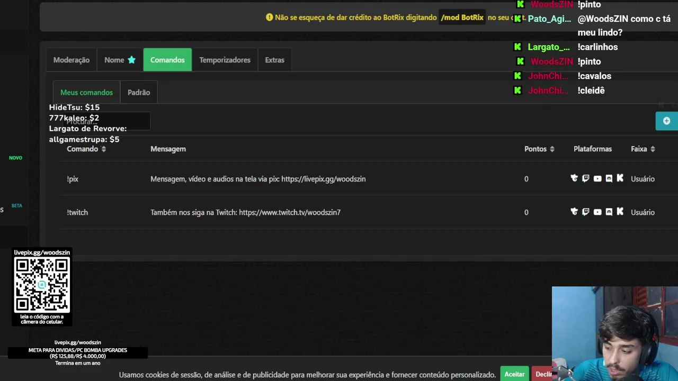The height and width of the screenshot is (381, 678).
Task: Click the Kick icon in the !twitch row
Action: (620, 212)
